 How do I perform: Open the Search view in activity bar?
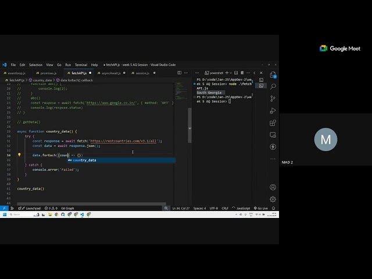273,86
